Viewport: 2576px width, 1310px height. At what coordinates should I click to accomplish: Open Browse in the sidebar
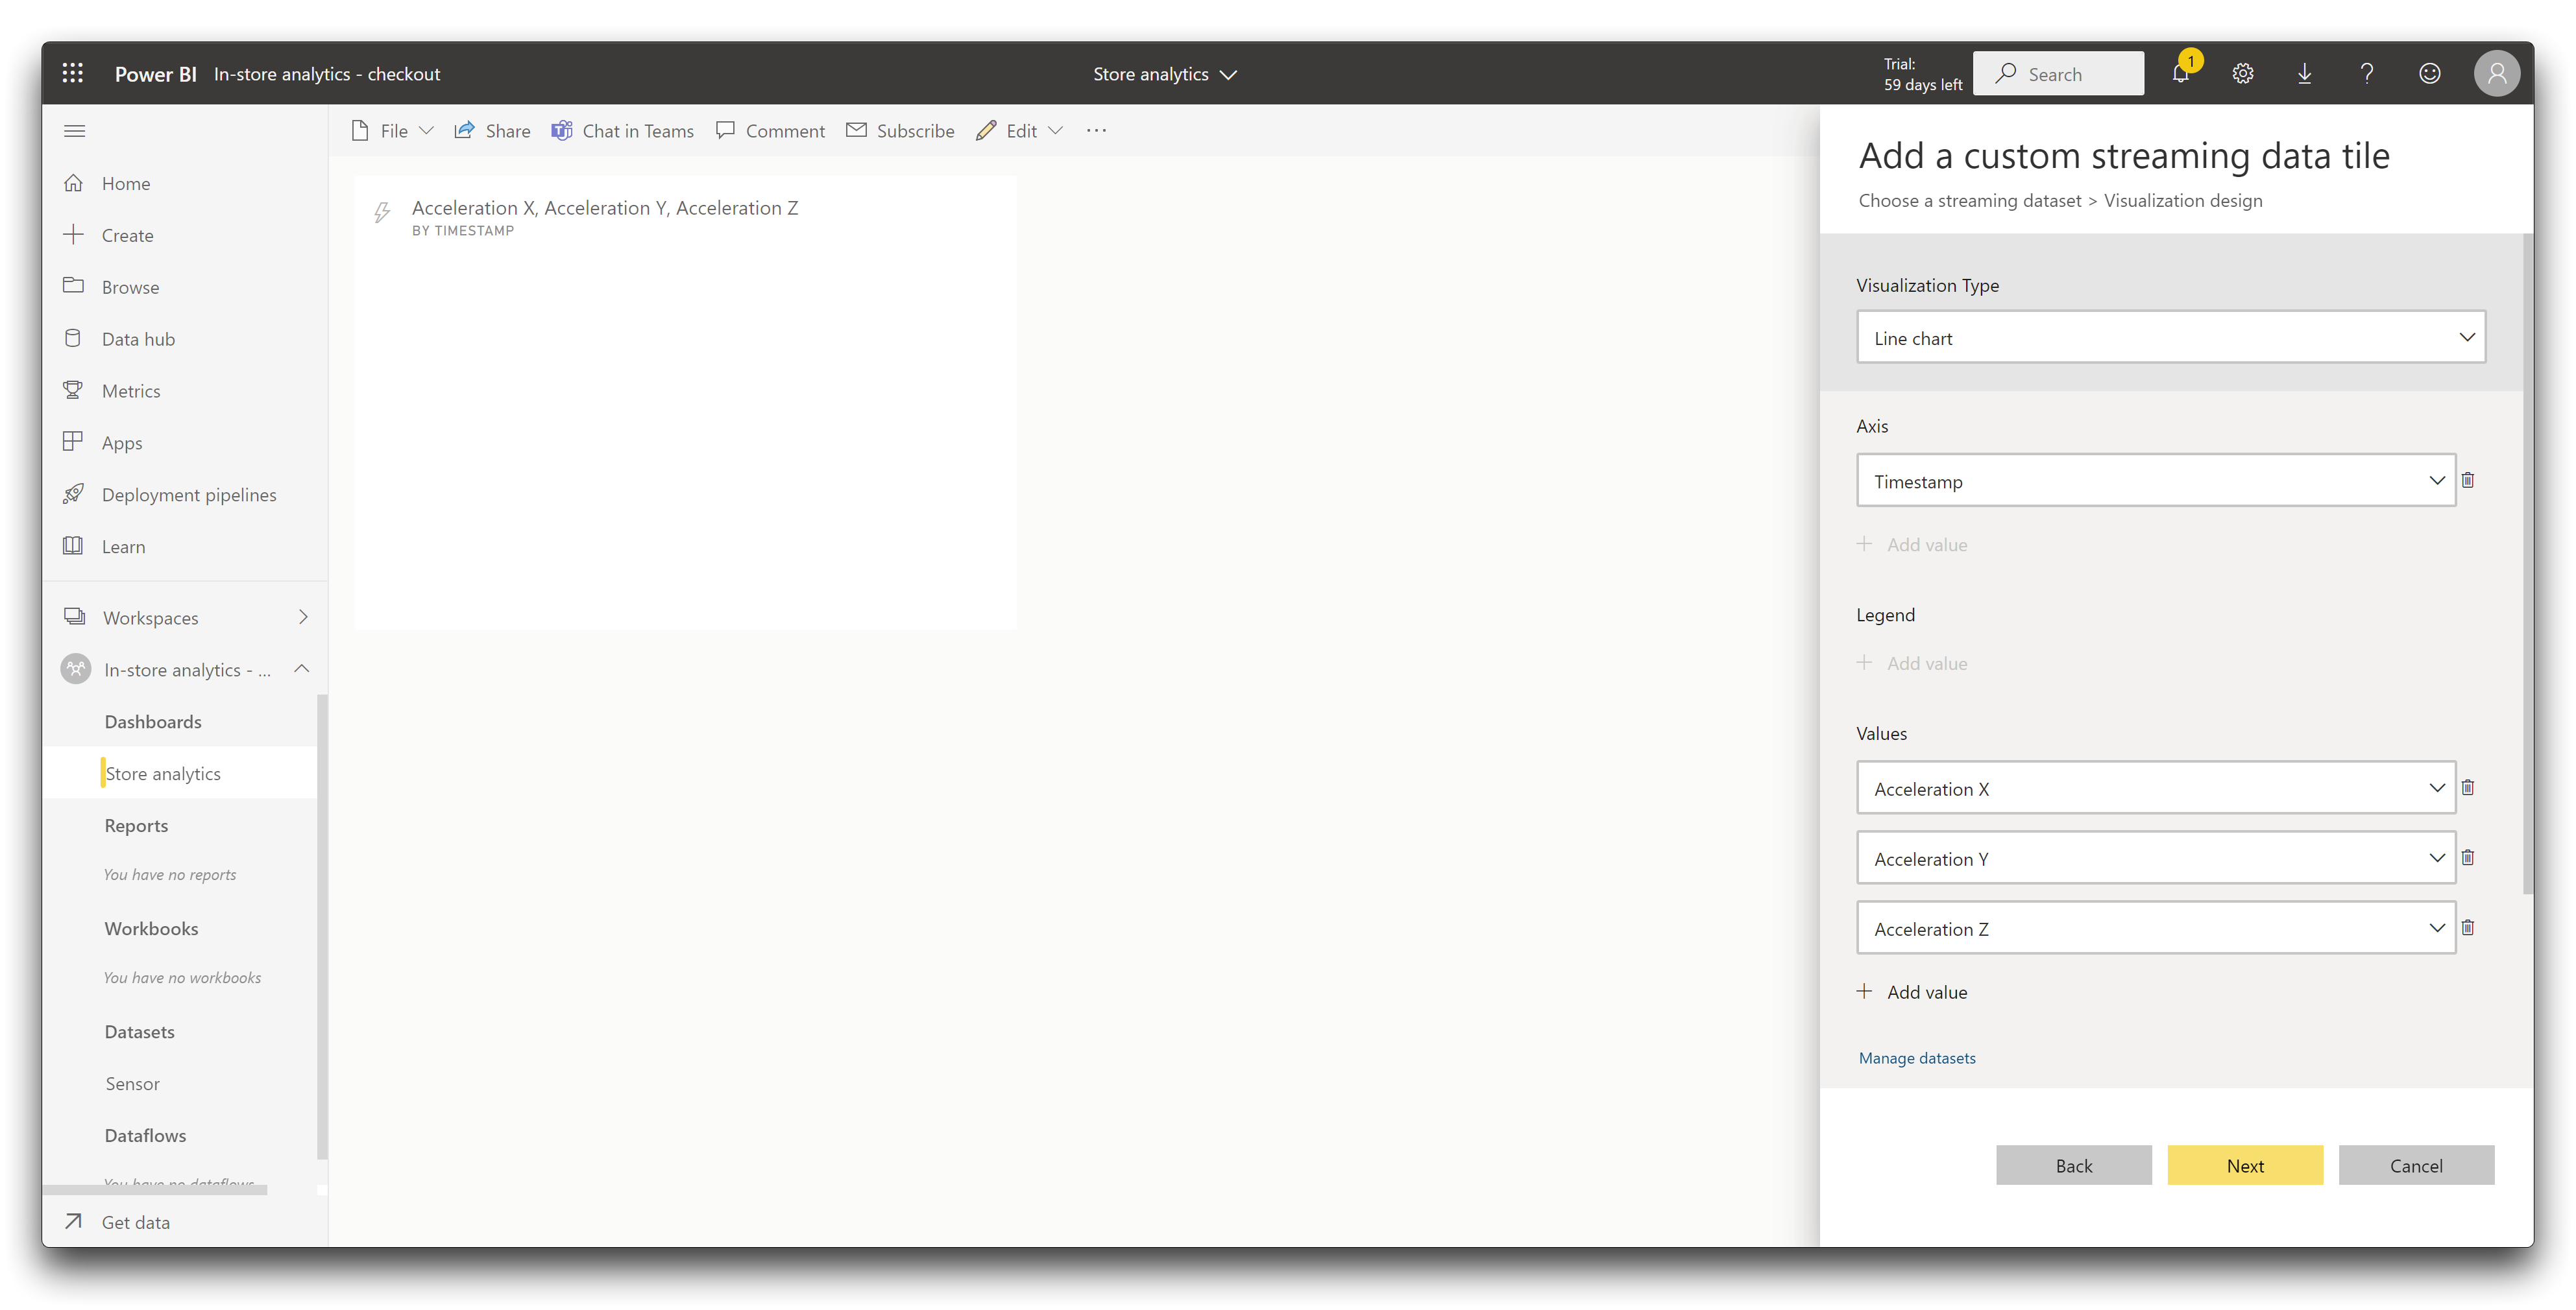(x=184, y=287)
